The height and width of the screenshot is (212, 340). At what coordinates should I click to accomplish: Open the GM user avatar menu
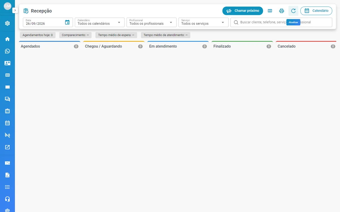[7, 6]
